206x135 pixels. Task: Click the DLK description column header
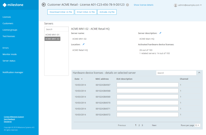click(124, 79)
